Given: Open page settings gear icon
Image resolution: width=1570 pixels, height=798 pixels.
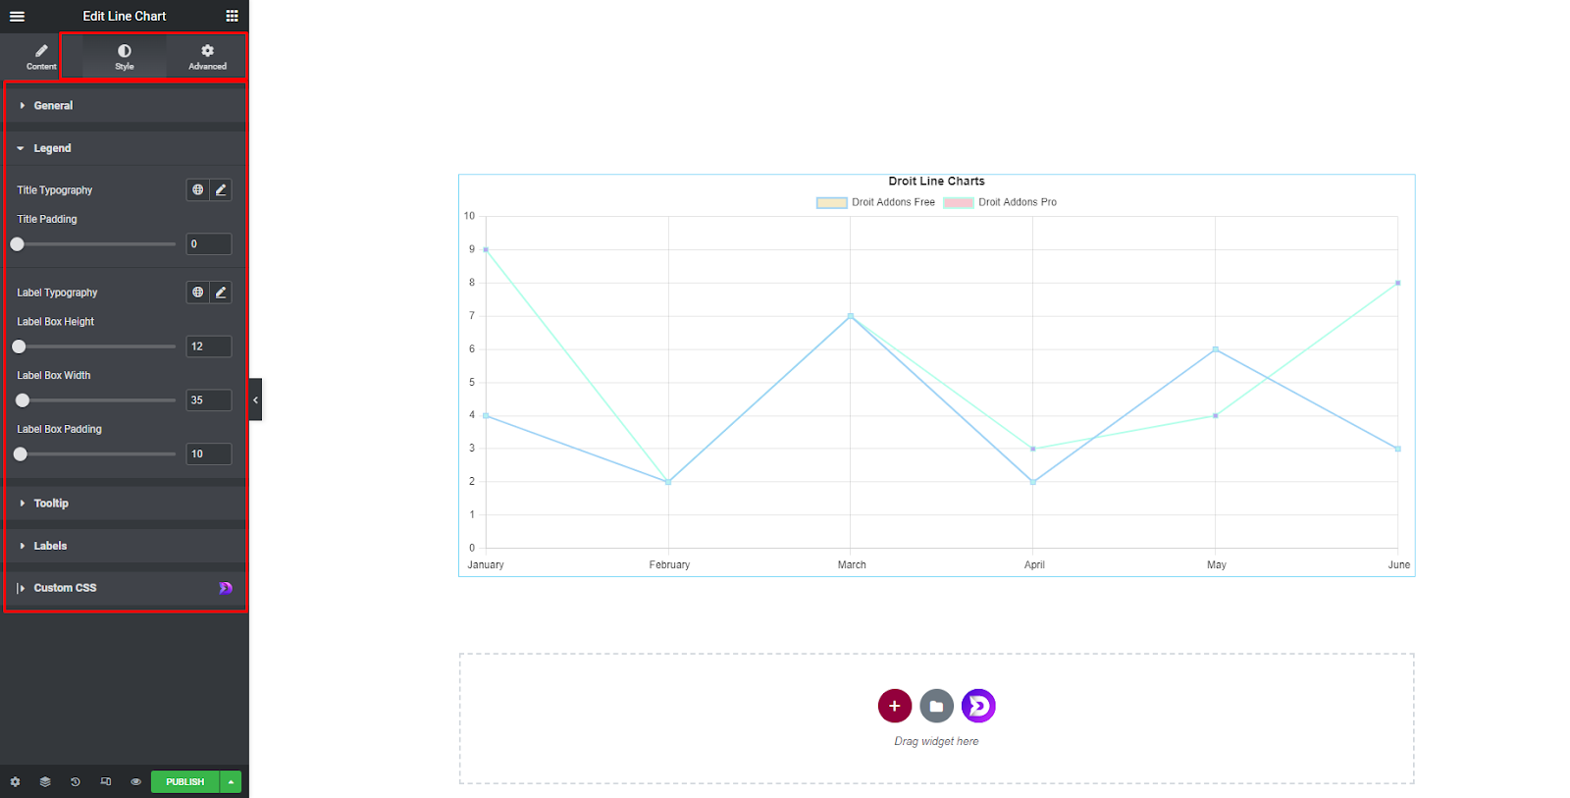Looking at the screenshot, I should 15,782.
